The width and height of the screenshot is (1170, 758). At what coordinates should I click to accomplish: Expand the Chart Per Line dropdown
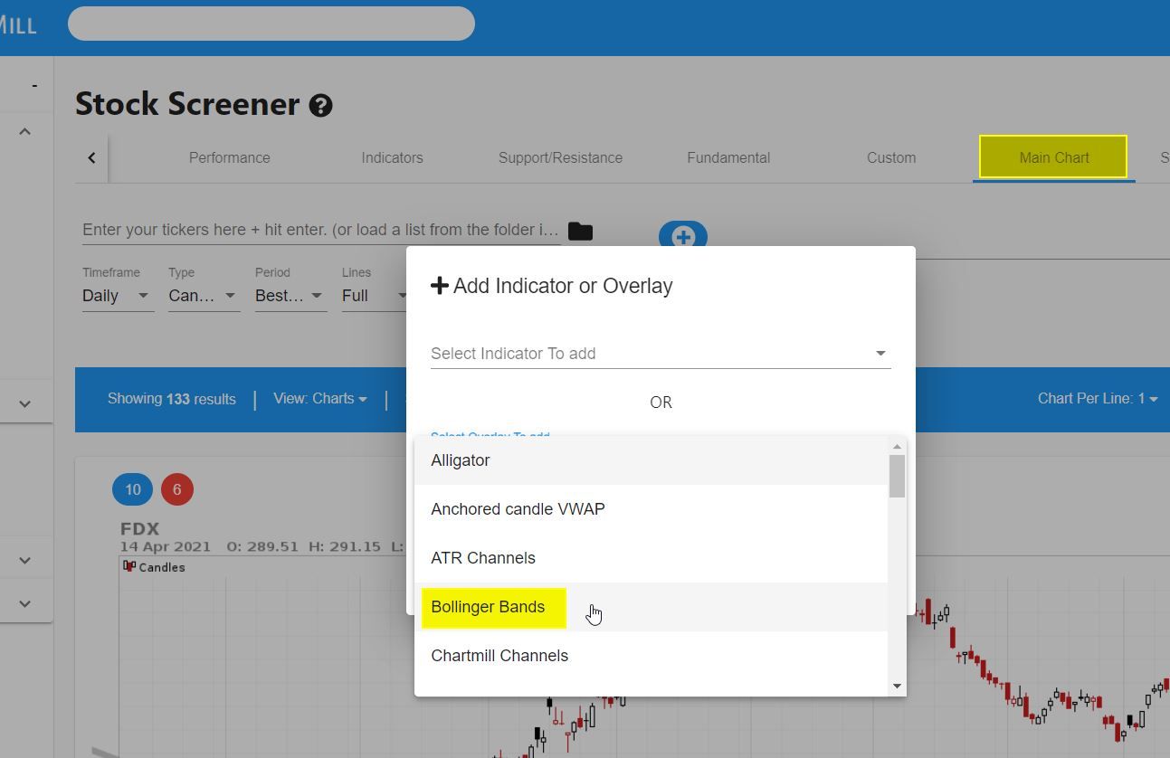pyautogui.click(x=1097, y=399)
